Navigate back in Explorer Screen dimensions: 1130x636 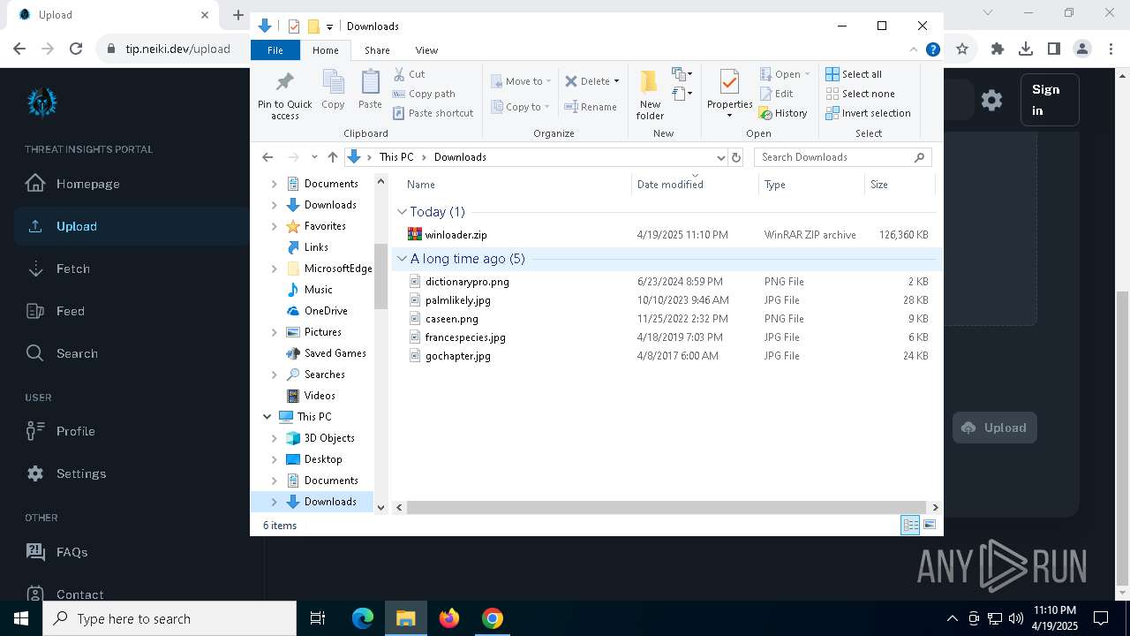point(267,157)
